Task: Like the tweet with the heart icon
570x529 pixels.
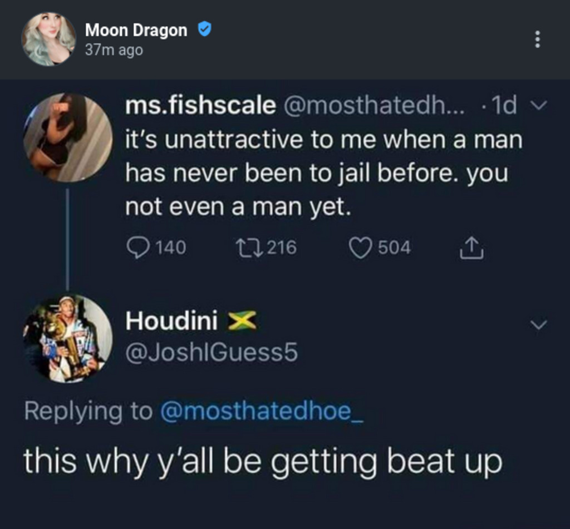Action: 360,248
